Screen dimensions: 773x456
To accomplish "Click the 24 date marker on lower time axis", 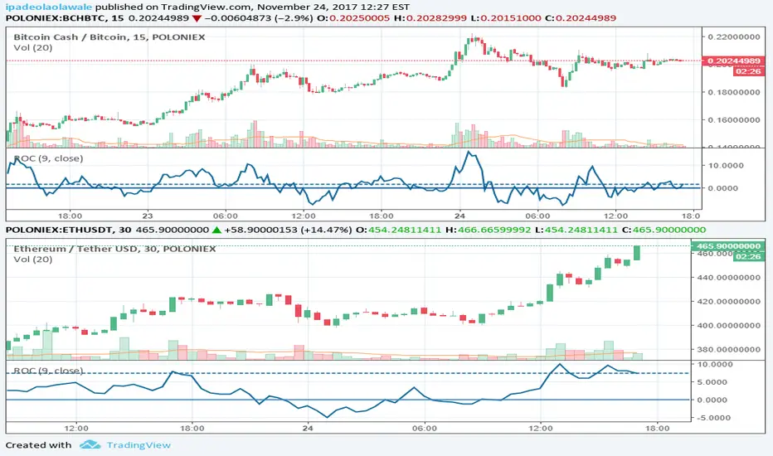I will click(x=308, y=428).
